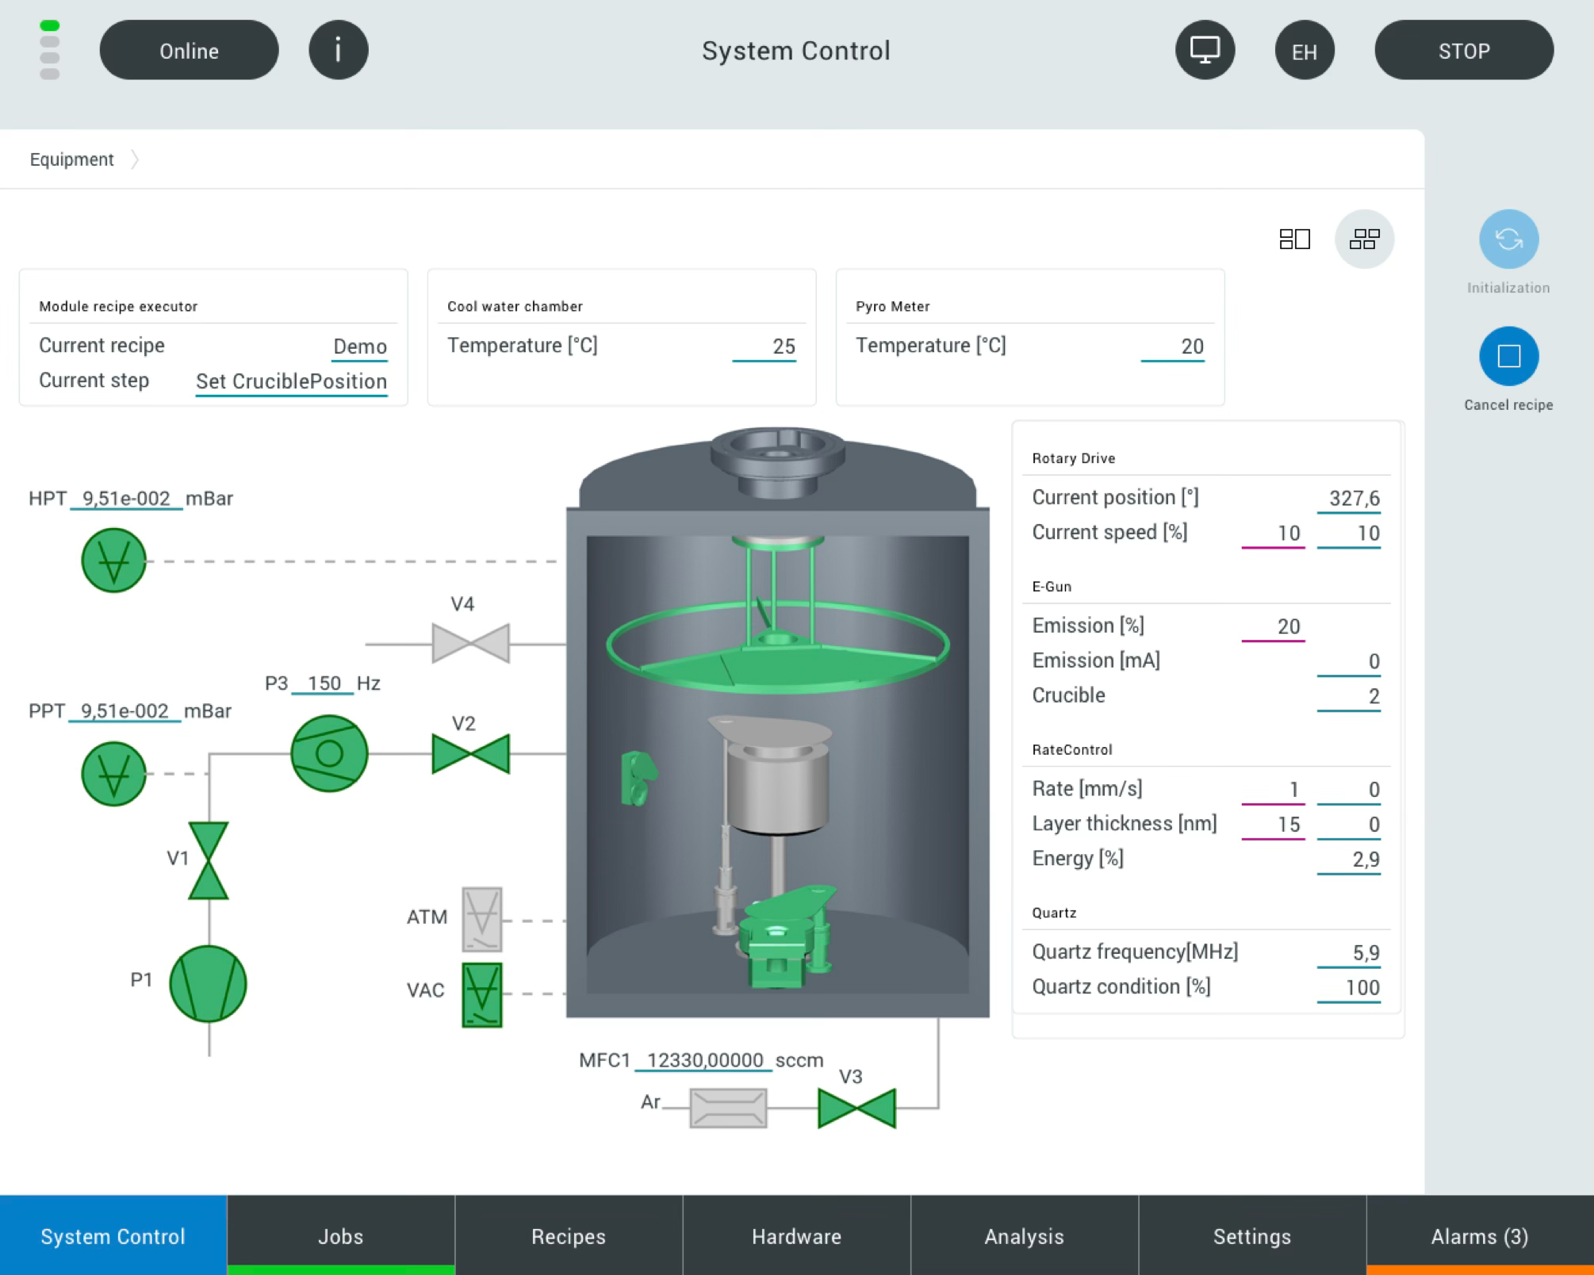Screen dimensions: 1594x1275
Task: Open the Alarms (3) tab
Action: (x=1479, y=1235)
